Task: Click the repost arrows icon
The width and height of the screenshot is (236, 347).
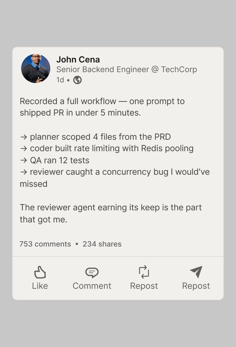Action: [x=144, y=272]
